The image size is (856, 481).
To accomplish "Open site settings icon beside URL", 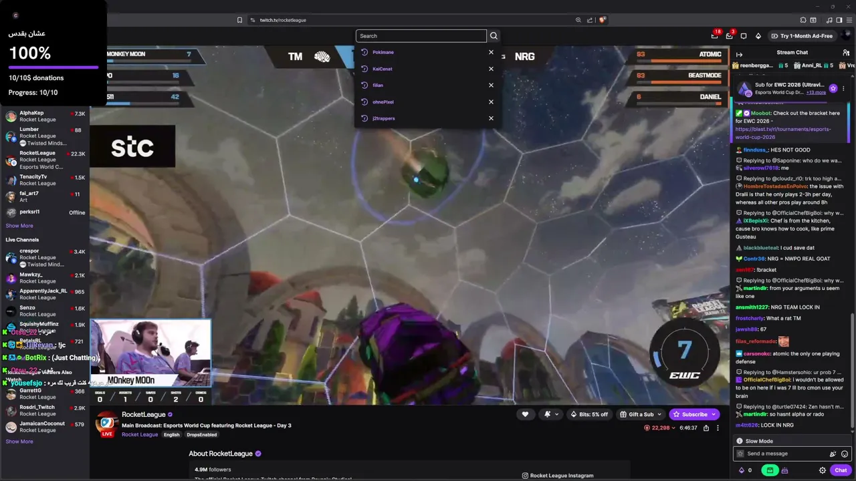I will (253, 20).
